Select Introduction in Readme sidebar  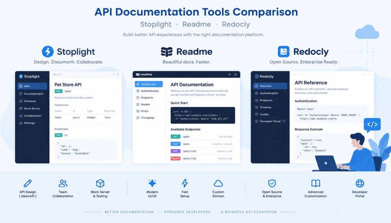click(x=149, y=84)
